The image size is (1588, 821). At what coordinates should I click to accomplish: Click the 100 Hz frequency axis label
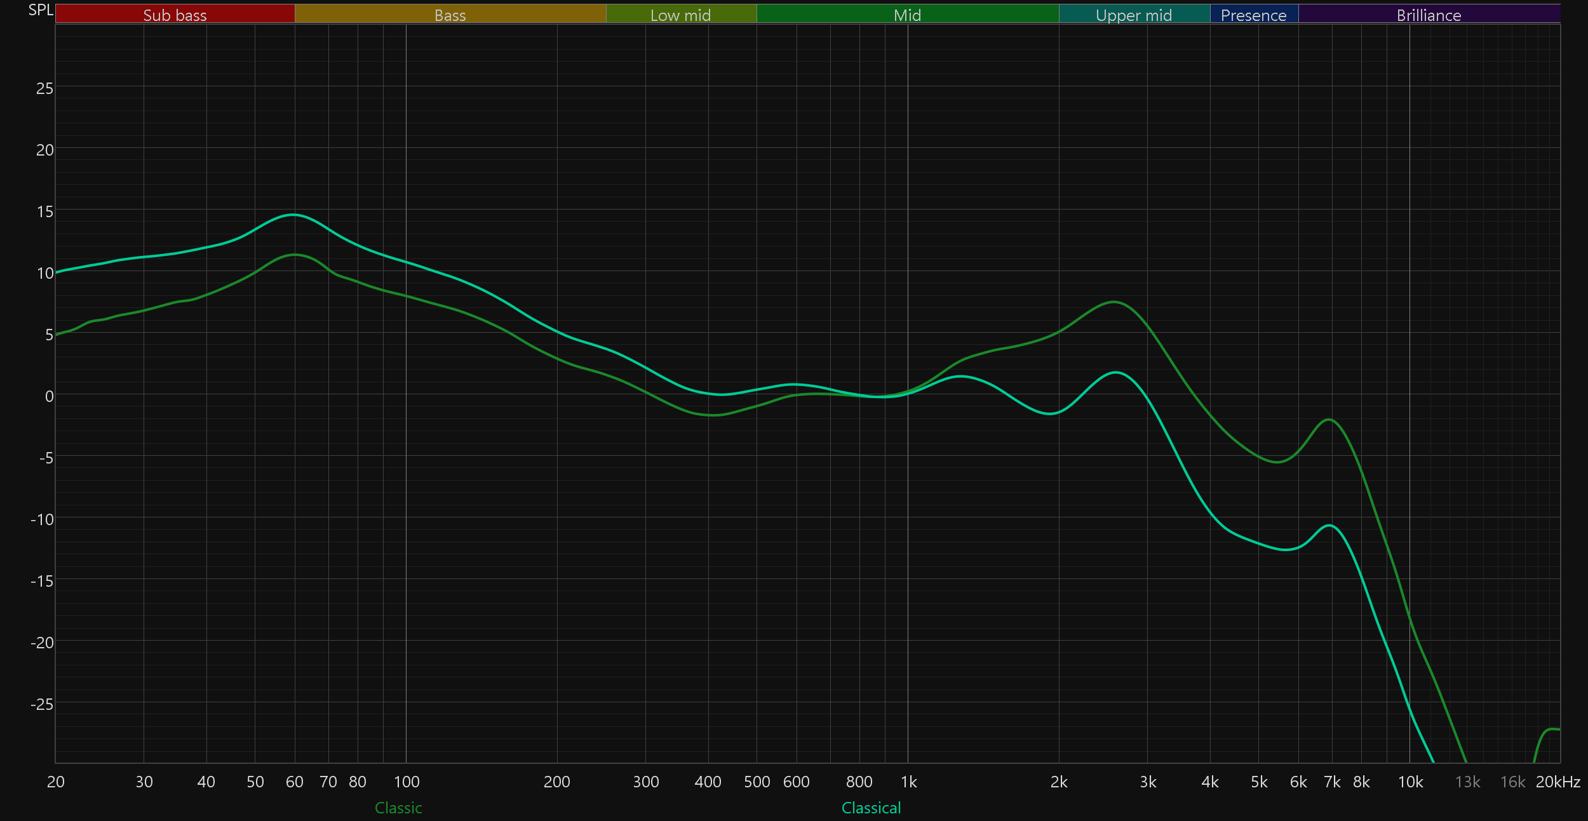click(407, 782)
